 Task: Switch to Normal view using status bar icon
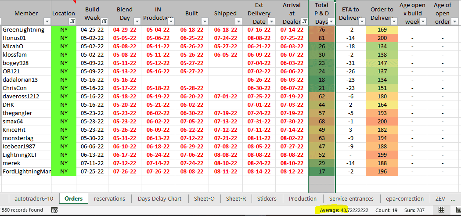point(441,210)
